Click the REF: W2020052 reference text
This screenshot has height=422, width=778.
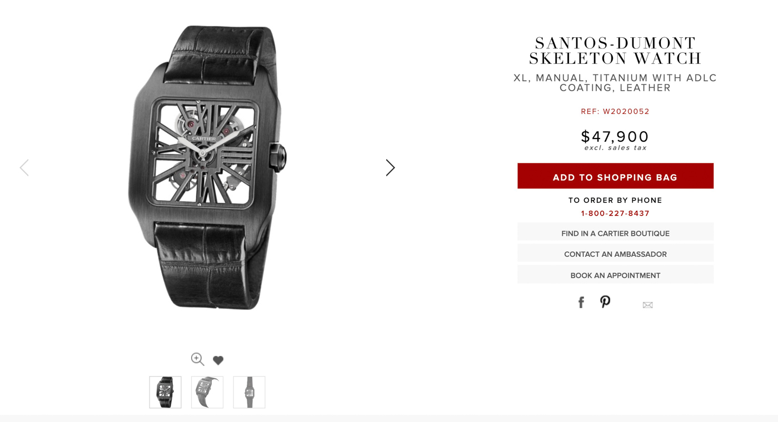pos(615,111)
